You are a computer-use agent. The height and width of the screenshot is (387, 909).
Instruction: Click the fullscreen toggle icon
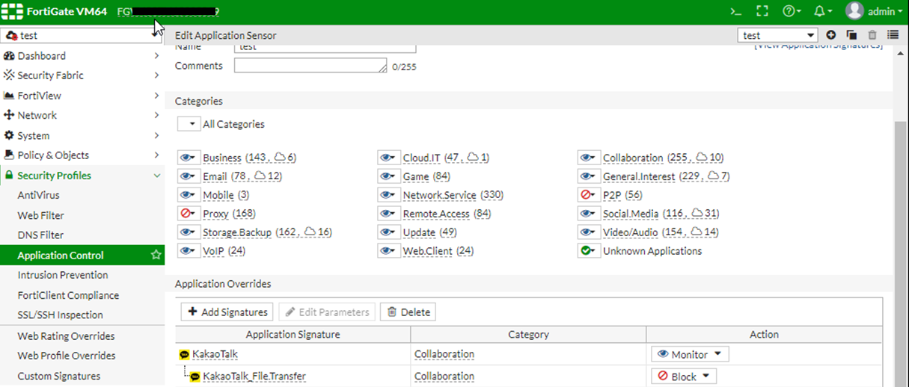coord(762,11)
